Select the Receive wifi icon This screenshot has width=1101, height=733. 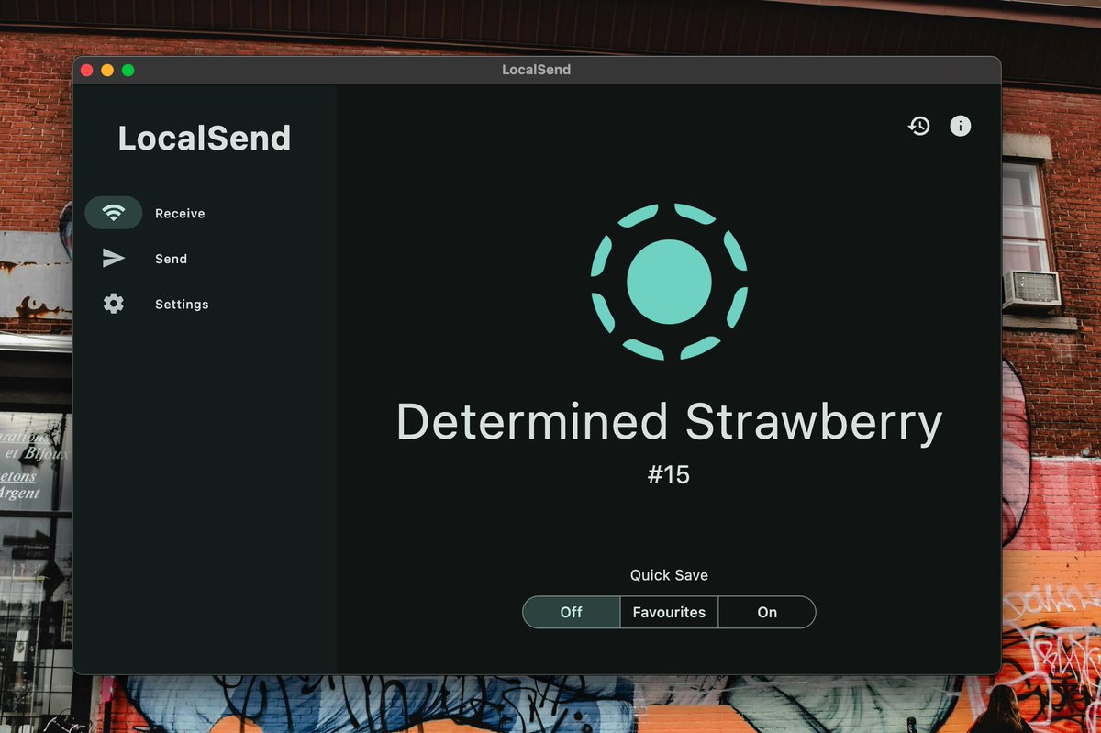coord(114,213)
